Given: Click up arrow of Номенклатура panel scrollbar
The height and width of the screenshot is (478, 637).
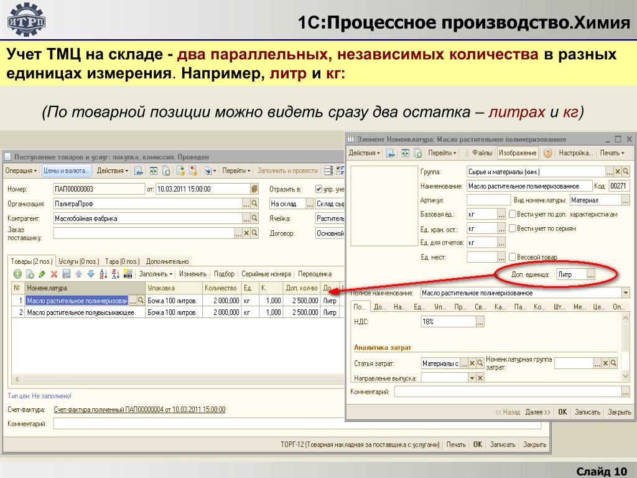Looking at the screenshot, I should tap(626, 318).
